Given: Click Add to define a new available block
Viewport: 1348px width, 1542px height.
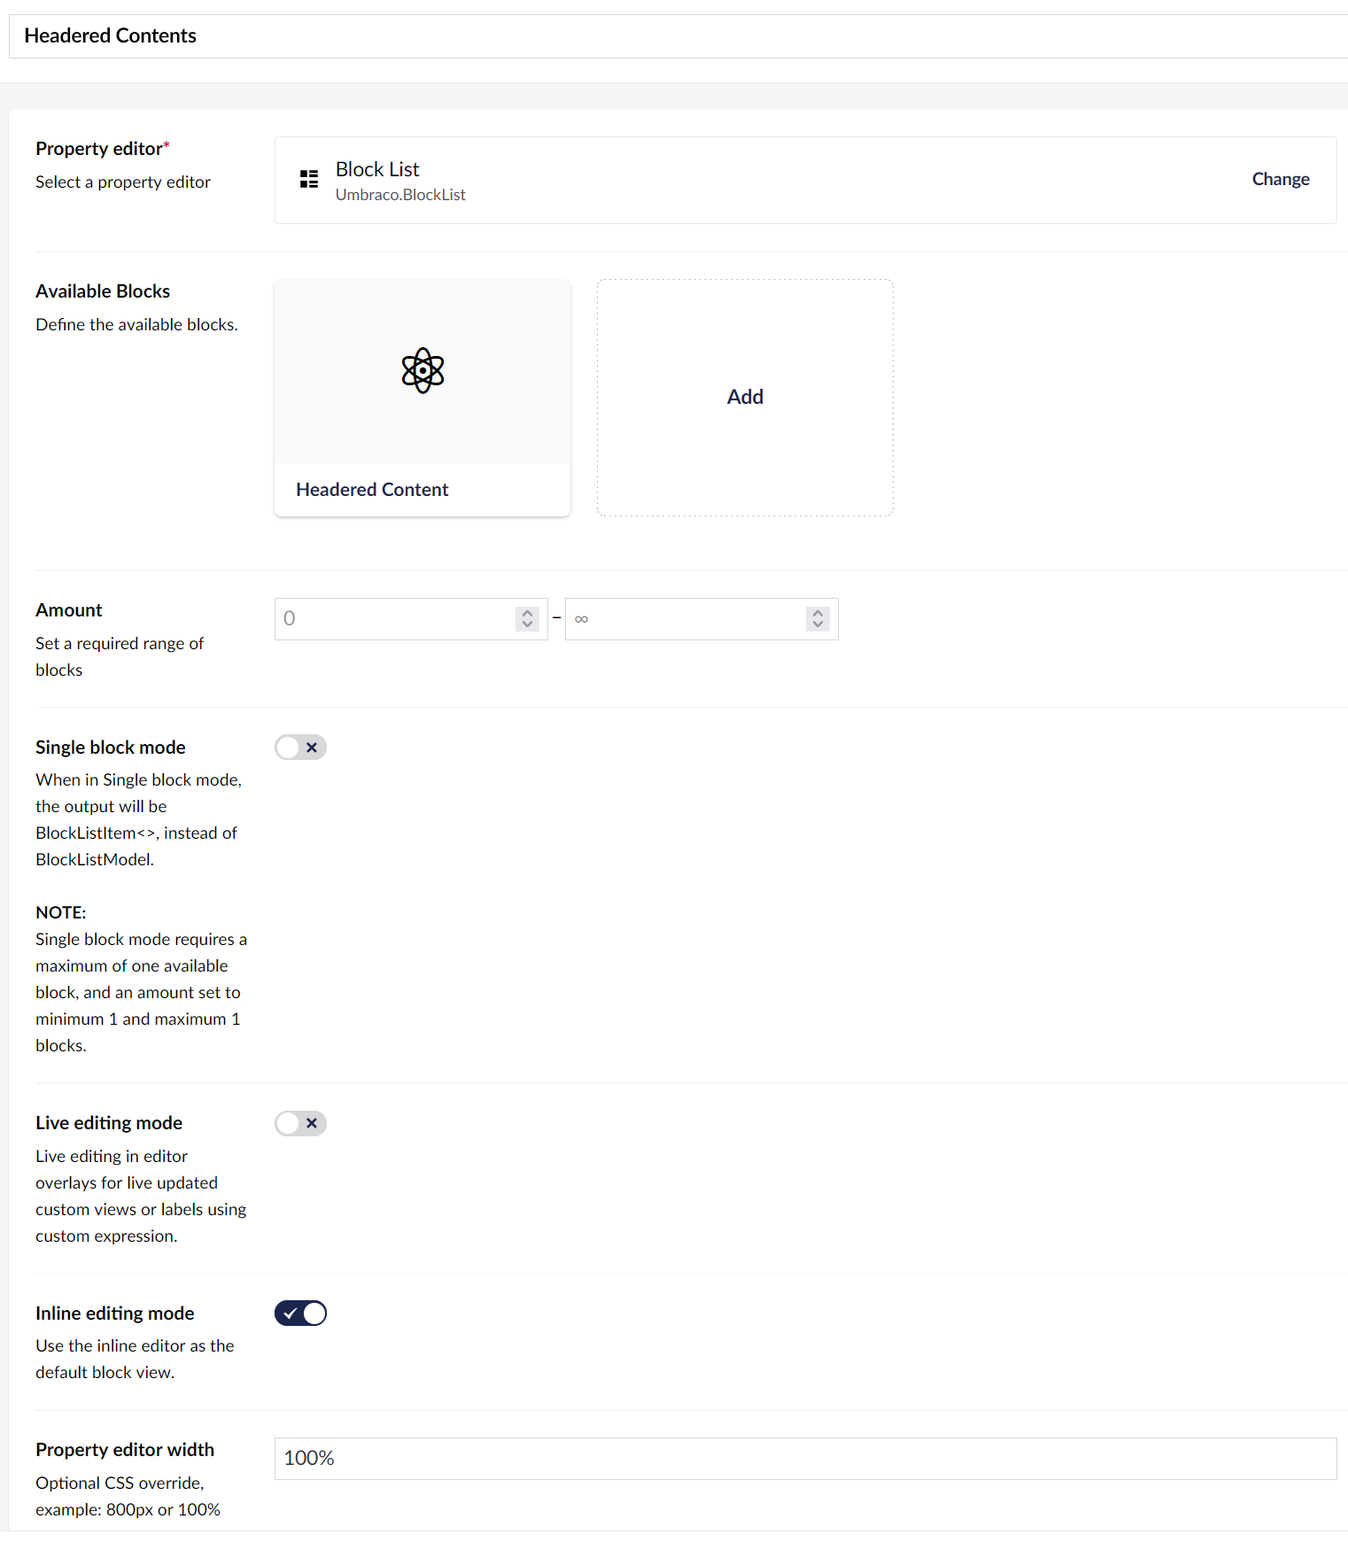Looking at the screenshot, I should [x=745, y=397].
